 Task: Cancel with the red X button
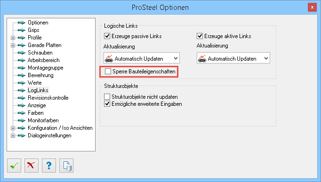point(32,166)
